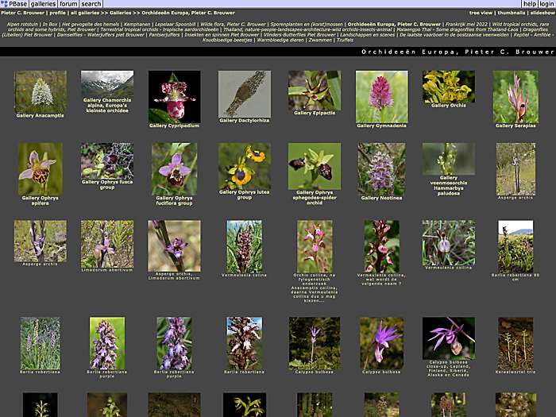Open the Gallery Ophrys apifera thumbnail

pyautogui.click(x=40, y=169)
